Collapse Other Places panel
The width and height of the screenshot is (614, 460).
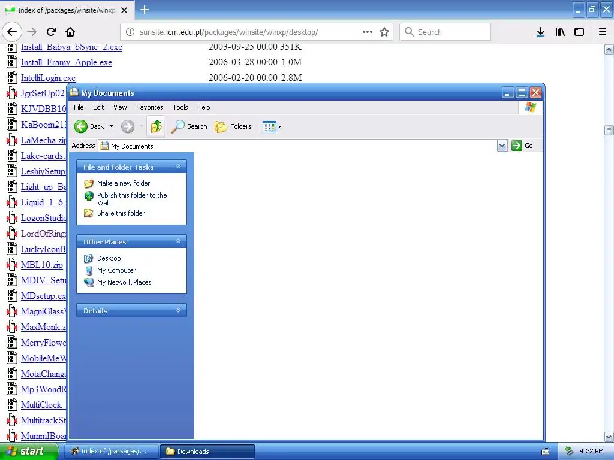coord(178,241)
